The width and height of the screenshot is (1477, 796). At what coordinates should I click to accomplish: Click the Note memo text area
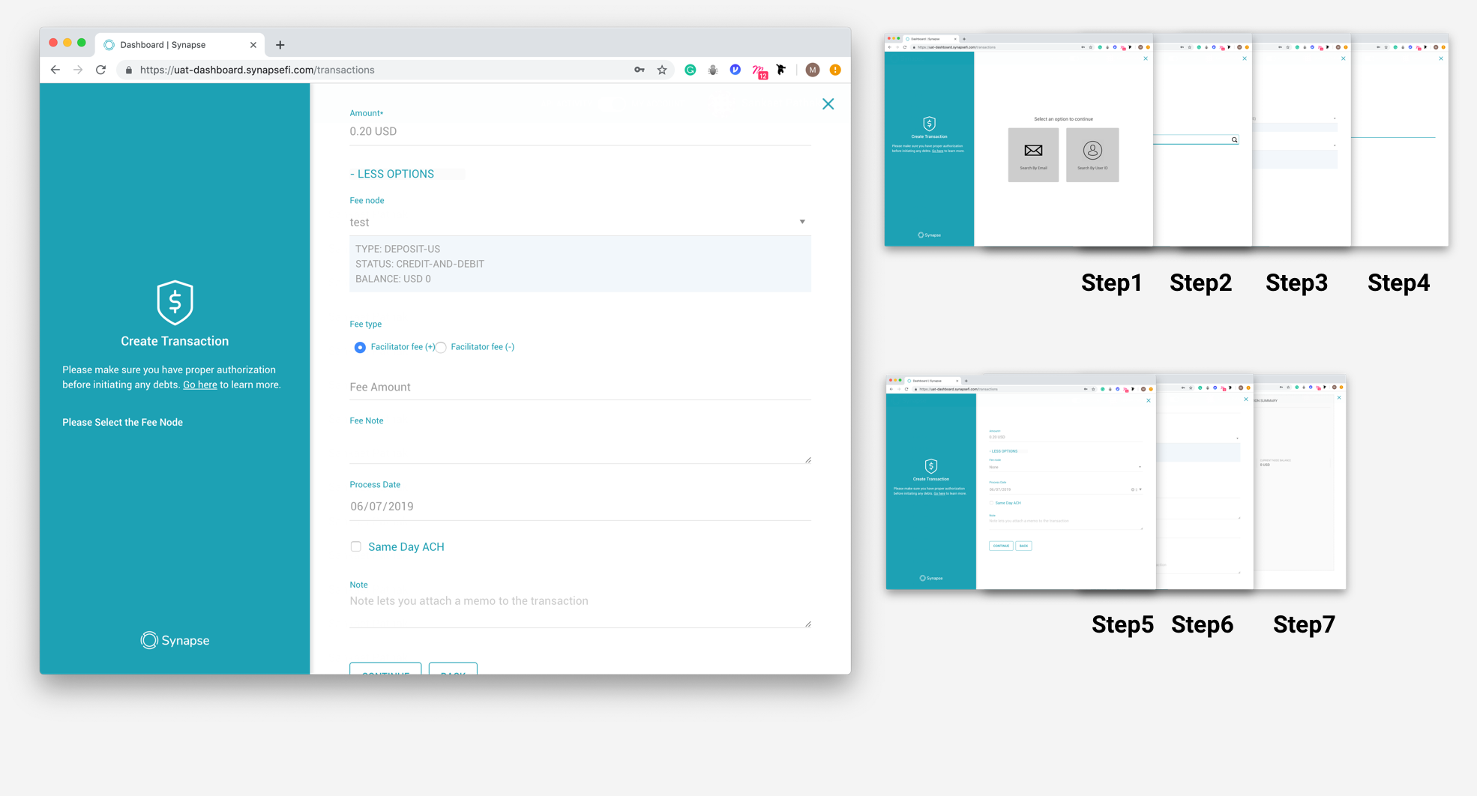click(x=579, y=609)
